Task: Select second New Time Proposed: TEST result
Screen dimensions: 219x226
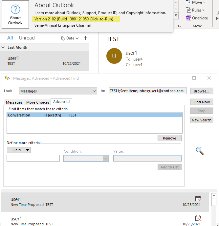Action: 105,219
